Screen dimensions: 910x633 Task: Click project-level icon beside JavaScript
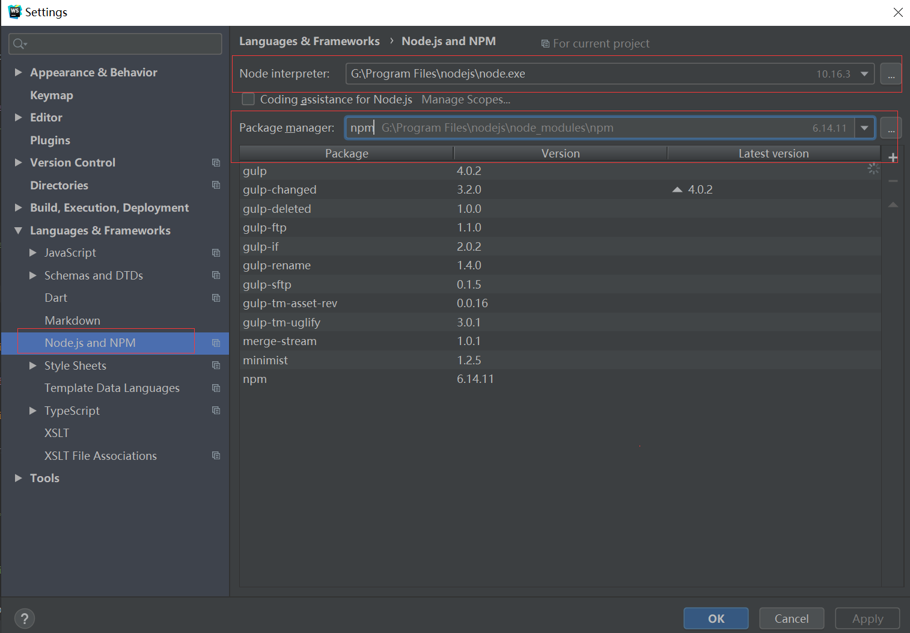click(x=216, y=253)
